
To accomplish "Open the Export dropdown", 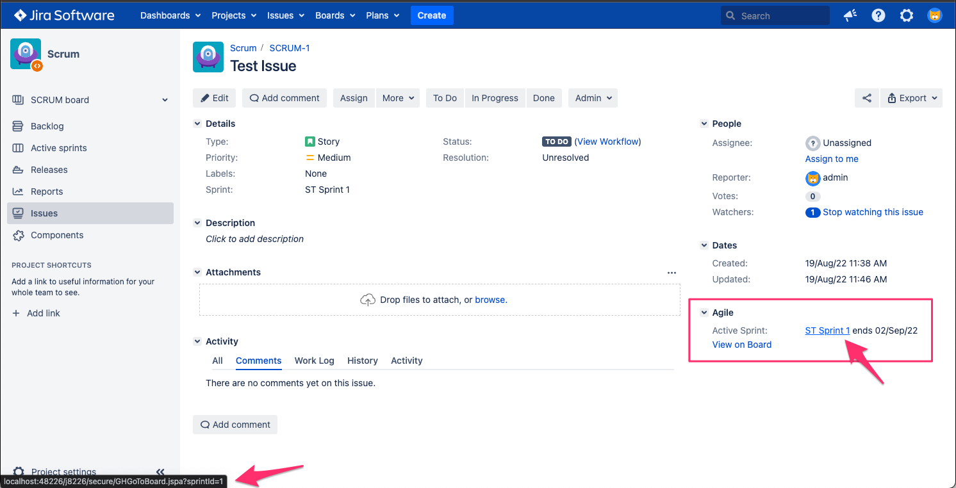I will (x=912, y=98).
